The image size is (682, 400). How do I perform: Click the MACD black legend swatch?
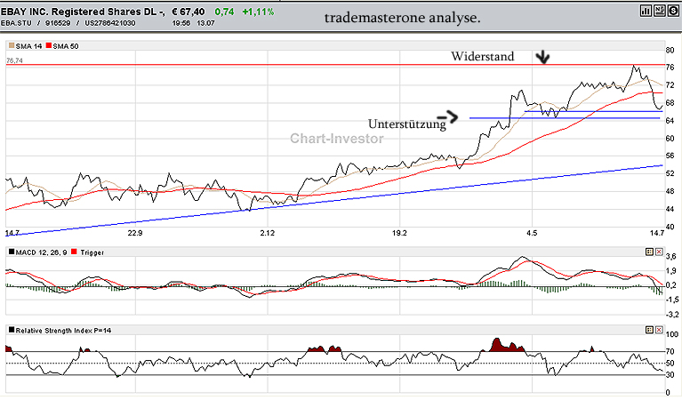click(x=12, y=252)
